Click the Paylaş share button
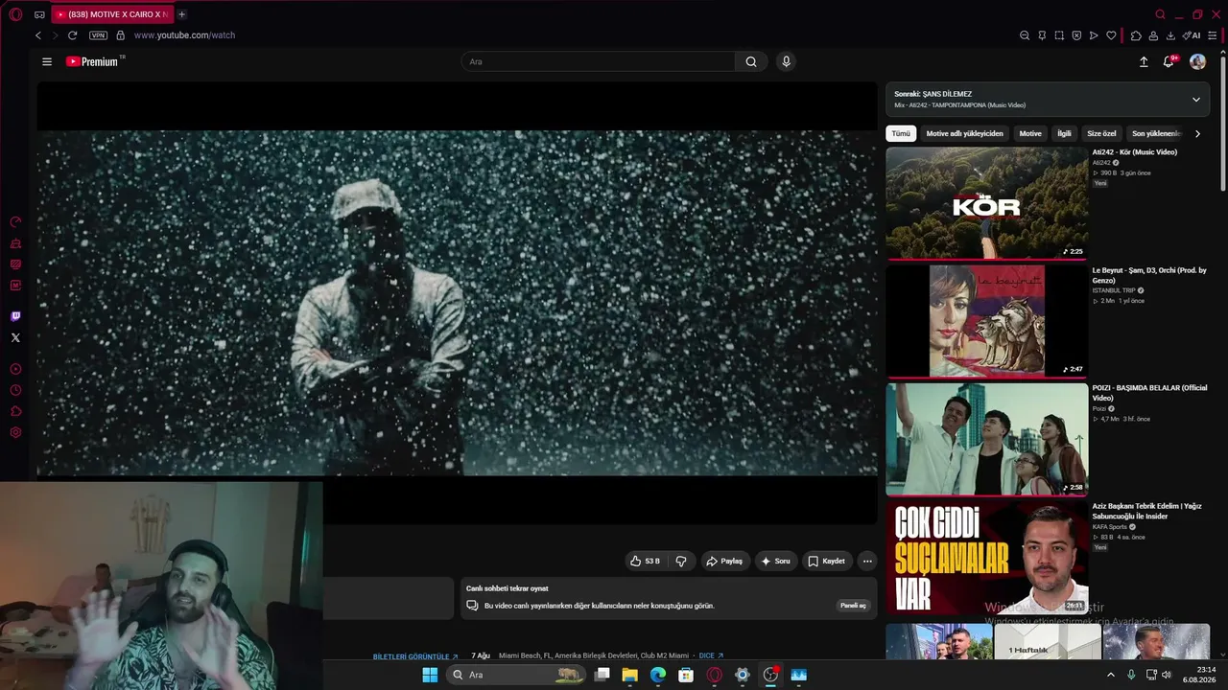Viewport: 1228px width, 690px height. (x=724, y=561)
